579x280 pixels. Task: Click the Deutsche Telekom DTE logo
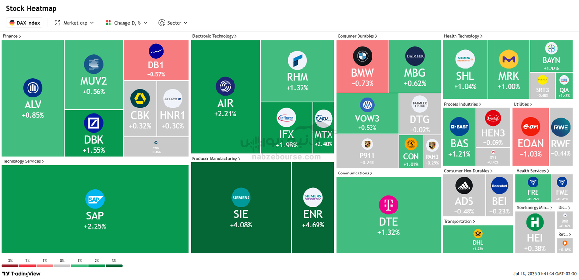388,205
